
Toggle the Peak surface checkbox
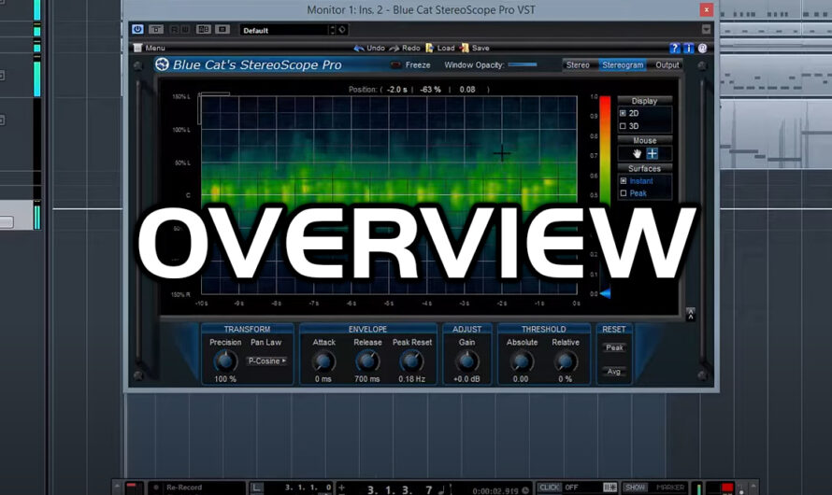[624, 193]
